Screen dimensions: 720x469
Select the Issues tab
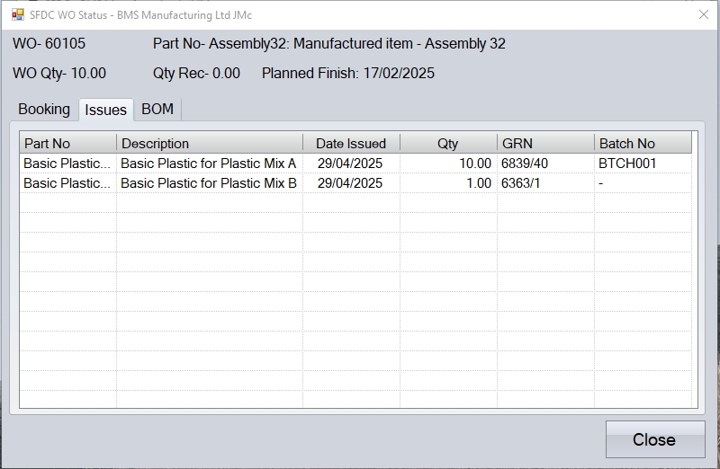click(x=105, y=110)
